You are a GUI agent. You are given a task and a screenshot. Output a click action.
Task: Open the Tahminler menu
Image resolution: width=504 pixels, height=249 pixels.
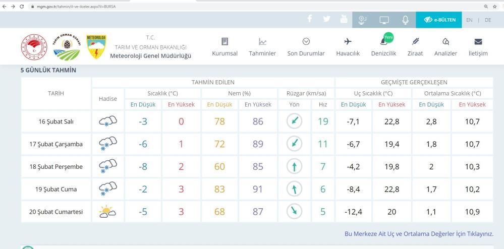pyautogui.click(x=262, y=47)
